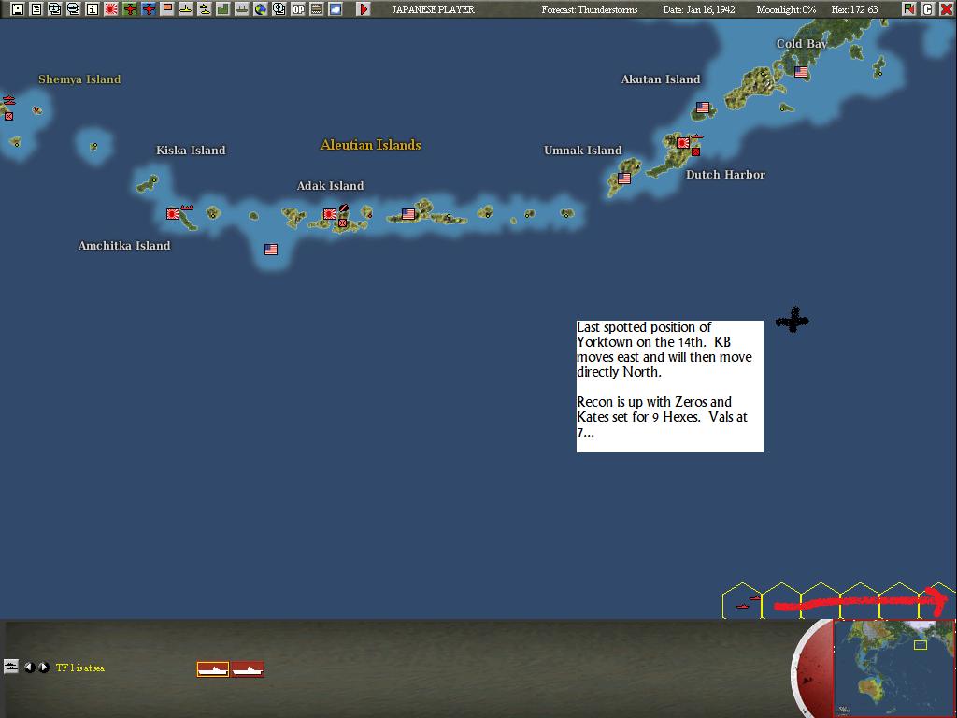
Task: Select the highlighted carrier ship icon
Action: point(213,669)
